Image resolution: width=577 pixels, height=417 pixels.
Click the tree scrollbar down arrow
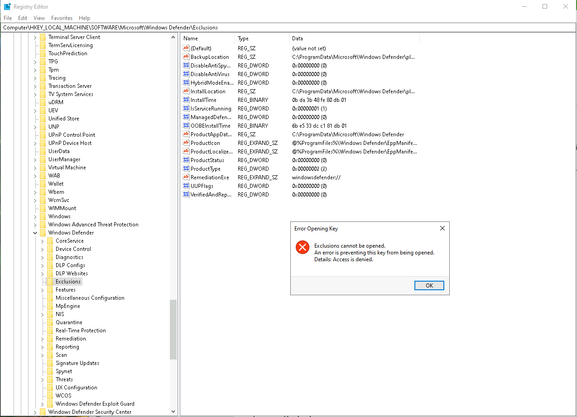coord(173,412)
